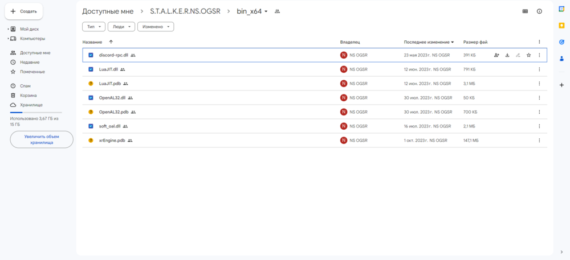Open more actions for soft_oal.dll
The width and height of the screenshot is (570, 260).
tap(539, 126)
